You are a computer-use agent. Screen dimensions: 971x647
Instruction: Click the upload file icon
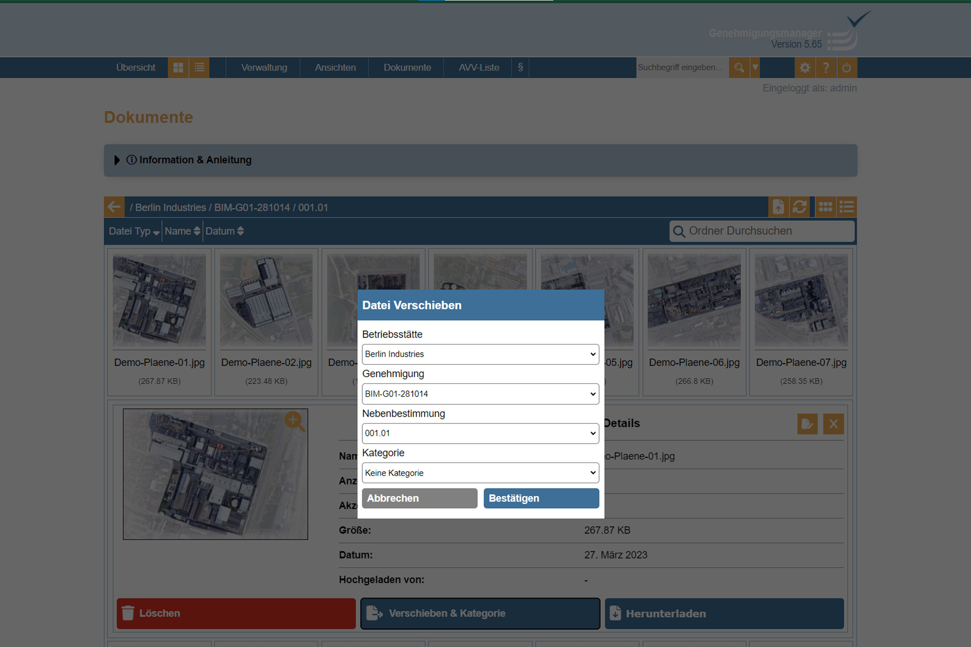(778, 207)
